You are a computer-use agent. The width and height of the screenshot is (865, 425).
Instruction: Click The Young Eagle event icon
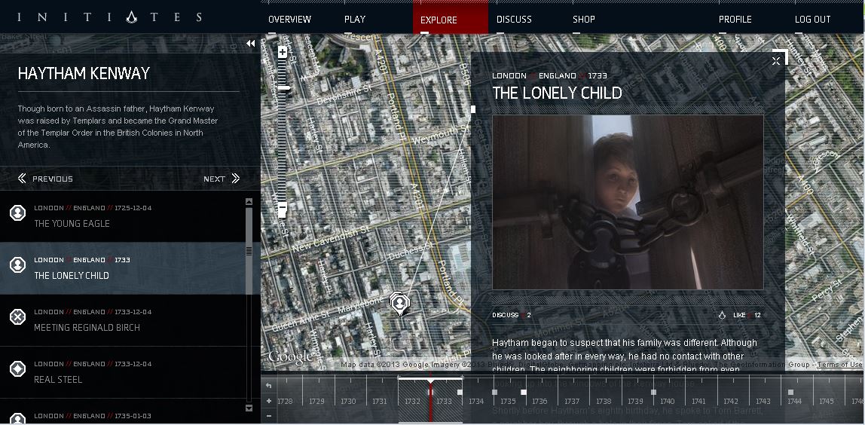tap(17, 212)
